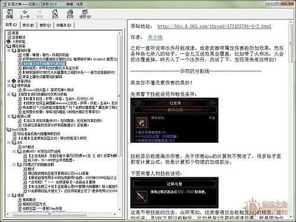
Task: Click the open book icon beside 配装心得
Action: click(14, 116)
